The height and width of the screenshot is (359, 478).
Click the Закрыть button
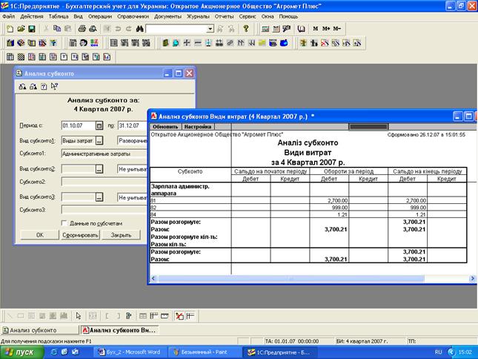121,235
